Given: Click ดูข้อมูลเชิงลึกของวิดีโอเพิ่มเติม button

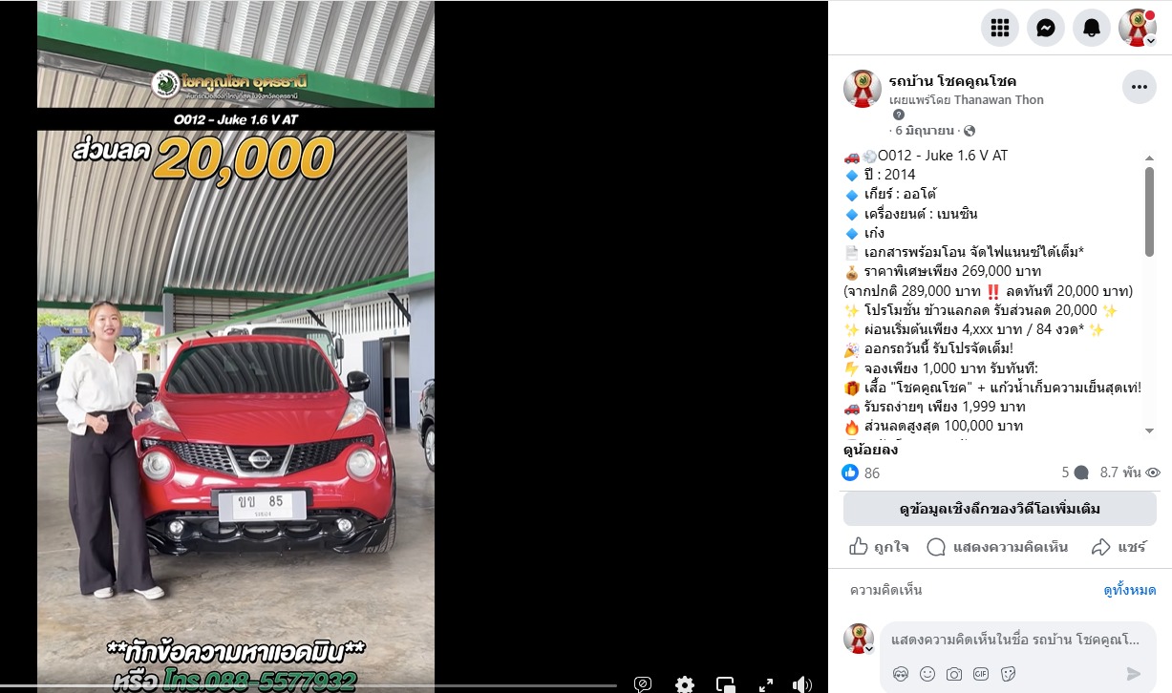Looking at the screenshot, I should click(1000, 509).
